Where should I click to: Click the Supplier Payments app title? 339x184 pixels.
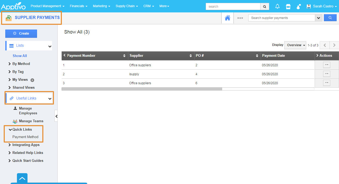(x=37, y=17)
